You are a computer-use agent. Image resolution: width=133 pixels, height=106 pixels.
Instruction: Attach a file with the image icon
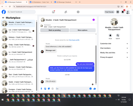(x=45, y=89)
